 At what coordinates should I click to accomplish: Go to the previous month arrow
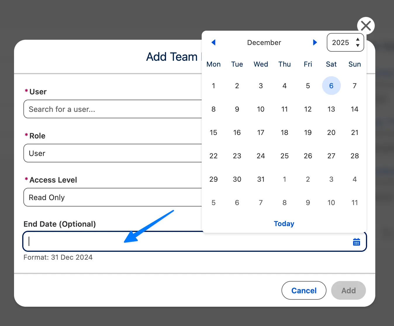pos(213,42)
